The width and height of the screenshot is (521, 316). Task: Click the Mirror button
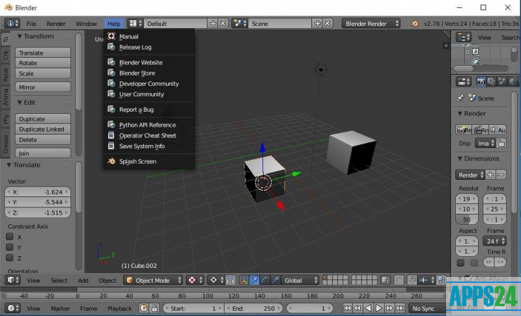click(43, 87)
